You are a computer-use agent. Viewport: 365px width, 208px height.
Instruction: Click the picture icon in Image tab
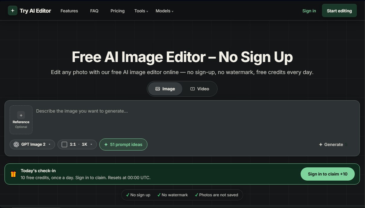pyautogui.click(x=158, y=89)
